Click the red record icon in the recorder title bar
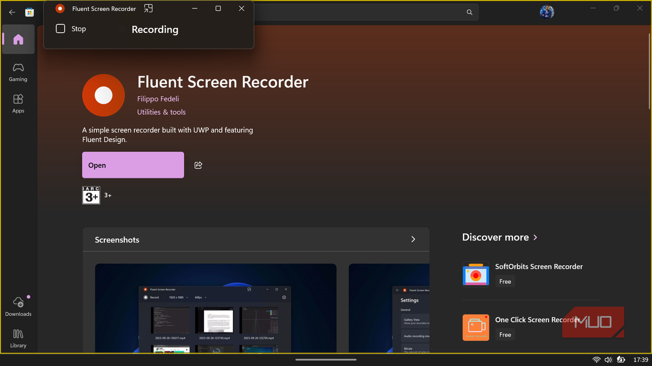 pyautogui.click(x=60, y=8)
